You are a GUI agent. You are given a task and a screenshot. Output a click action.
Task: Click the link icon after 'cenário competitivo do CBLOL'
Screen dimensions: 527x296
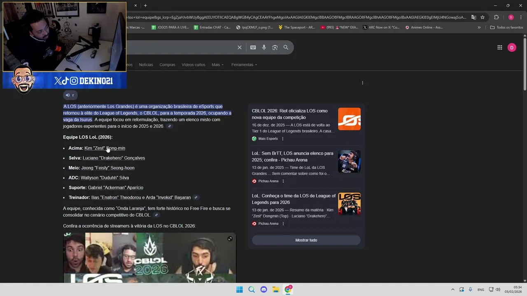156,215
